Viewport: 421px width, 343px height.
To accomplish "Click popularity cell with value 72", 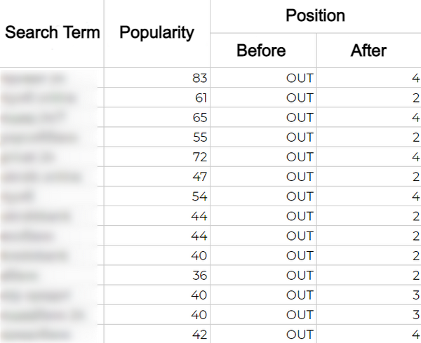I will click(x=156, y=156).
